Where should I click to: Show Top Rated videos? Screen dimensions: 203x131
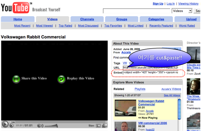(65, 26)
